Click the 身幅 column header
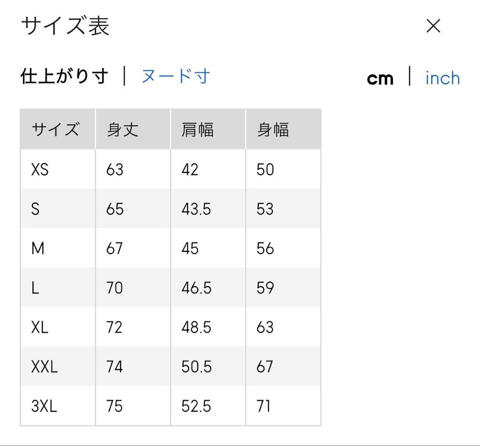480x446 pixels. point(273,130)
